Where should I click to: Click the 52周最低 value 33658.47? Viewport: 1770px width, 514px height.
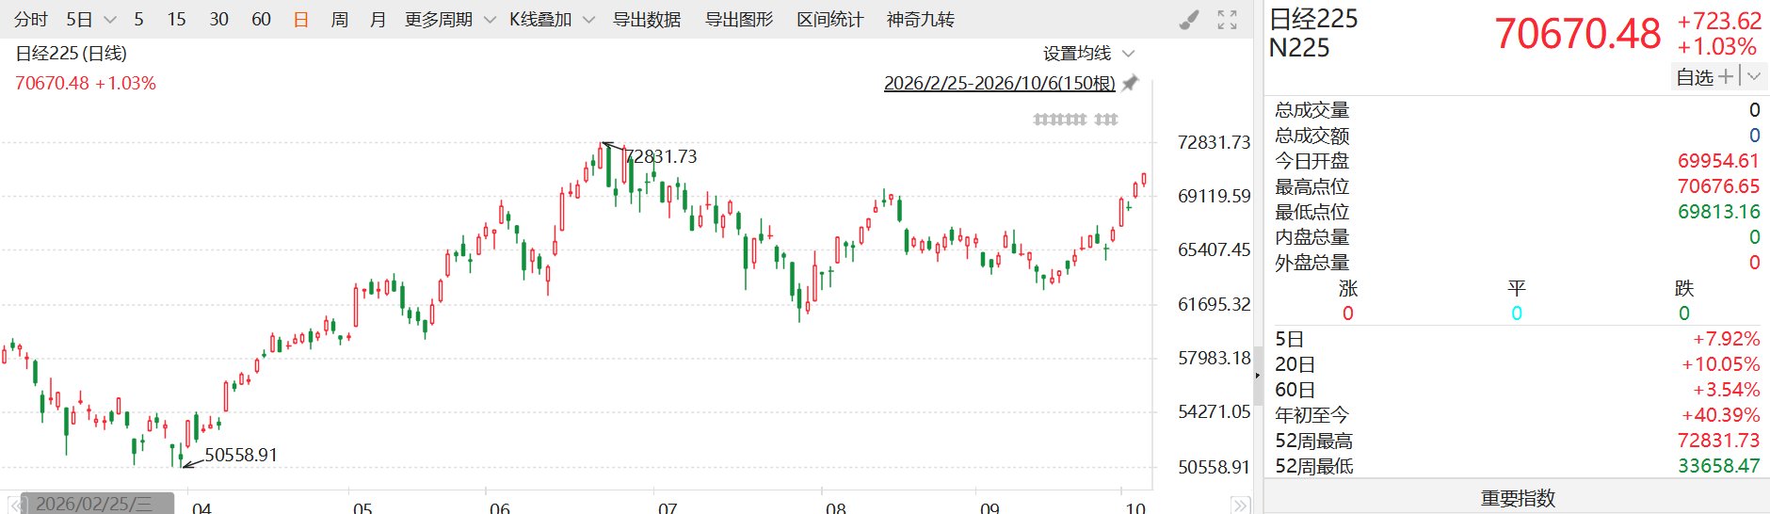[x=1718, y=466]
